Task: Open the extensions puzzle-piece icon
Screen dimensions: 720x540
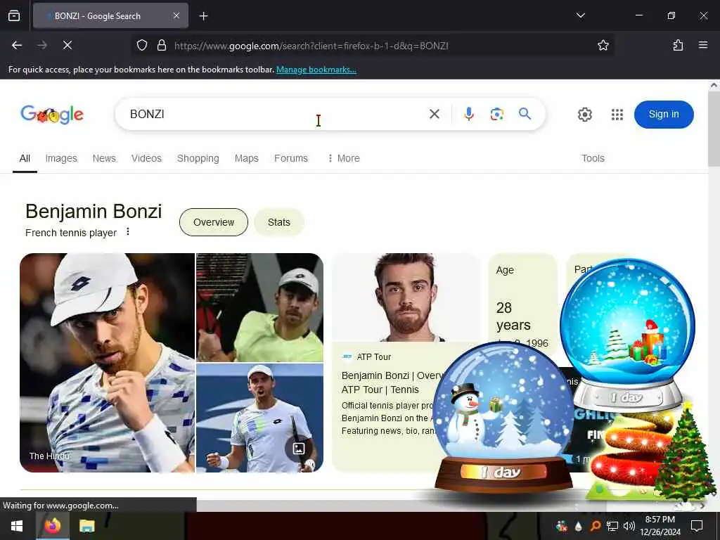Action: coord(678,45)
